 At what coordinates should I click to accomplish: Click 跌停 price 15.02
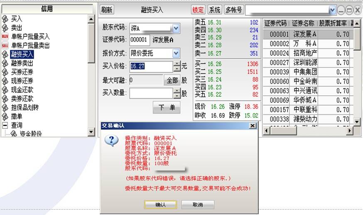point(251,115)
